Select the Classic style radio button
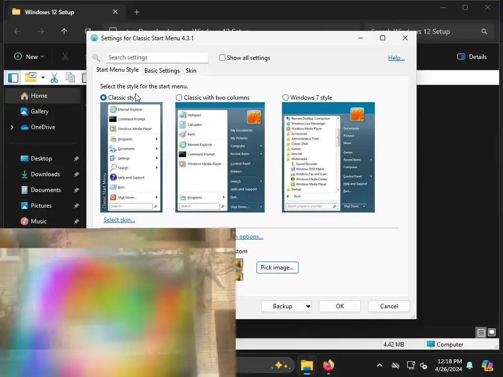Screen dimensions: 503x377 103,98
